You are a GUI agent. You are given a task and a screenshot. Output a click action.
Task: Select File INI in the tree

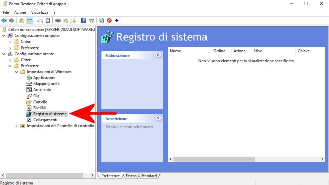coord(39,108)
